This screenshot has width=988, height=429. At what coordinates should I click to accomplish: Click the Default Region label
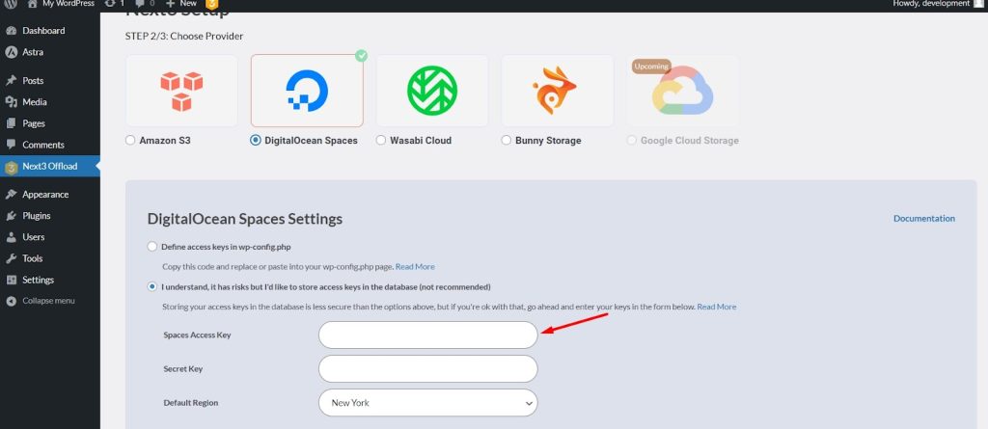[x=191, y=403]
